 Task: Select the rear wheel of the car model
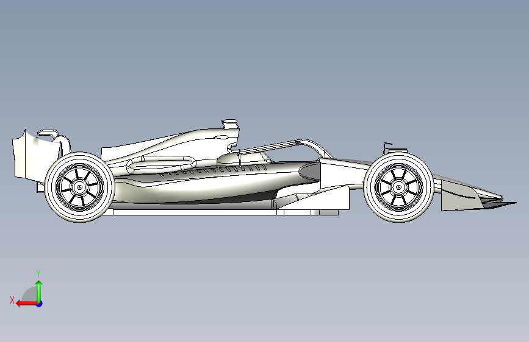coord(79,187)
